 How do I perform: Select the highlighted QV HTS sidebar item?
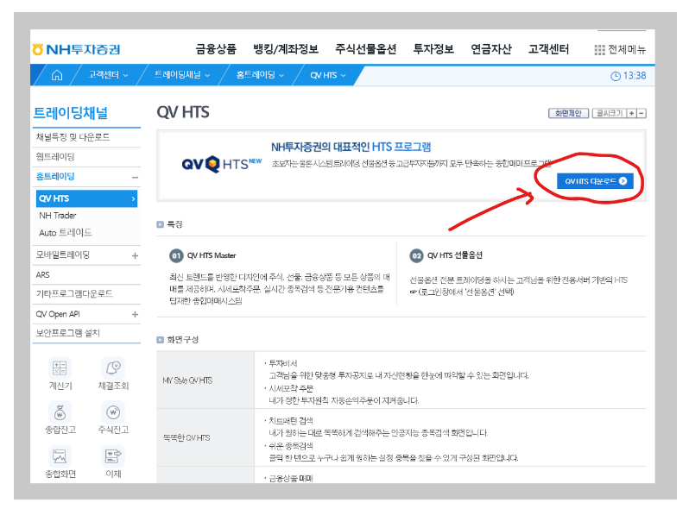86,198
